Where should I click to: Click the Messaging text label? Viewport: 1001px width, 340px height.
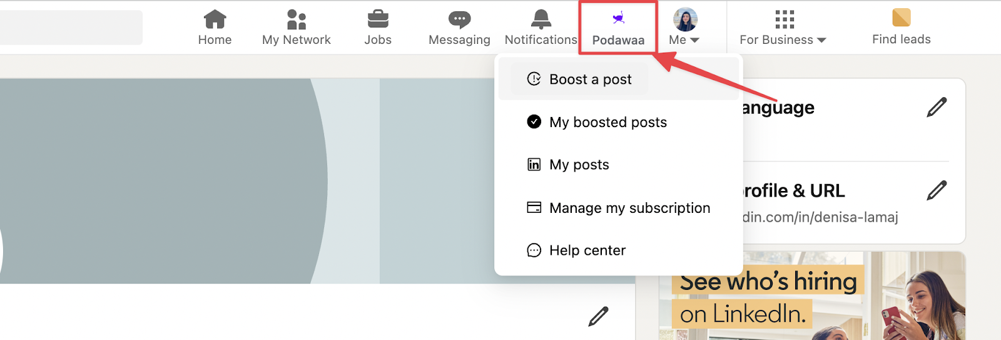[x=459, y=39]
